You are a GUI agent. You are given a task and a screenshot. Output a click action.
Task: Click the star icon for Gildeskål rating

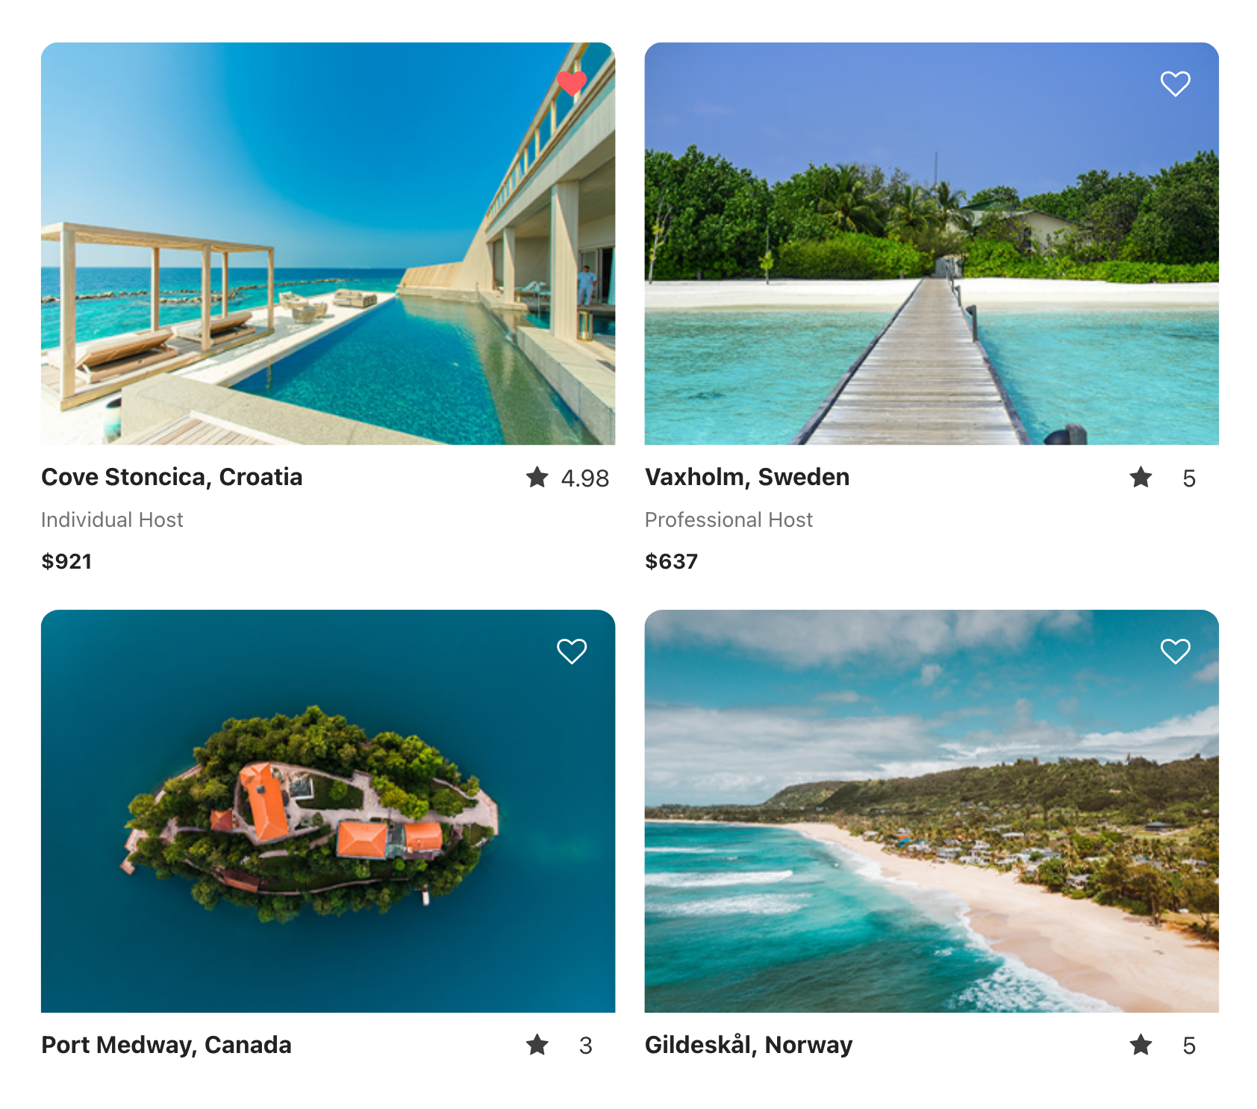1141,1045
